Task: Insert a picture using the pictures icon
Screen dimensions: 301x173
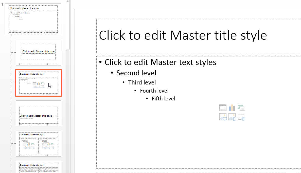Action: point(223,117)
